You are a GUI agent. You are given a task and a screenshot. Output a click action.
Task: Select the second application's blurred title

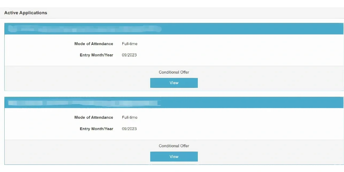84,103
